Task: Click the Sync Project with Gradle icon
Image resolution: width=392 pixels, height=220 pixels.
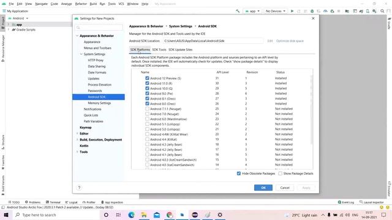Action: coord(361,11)
